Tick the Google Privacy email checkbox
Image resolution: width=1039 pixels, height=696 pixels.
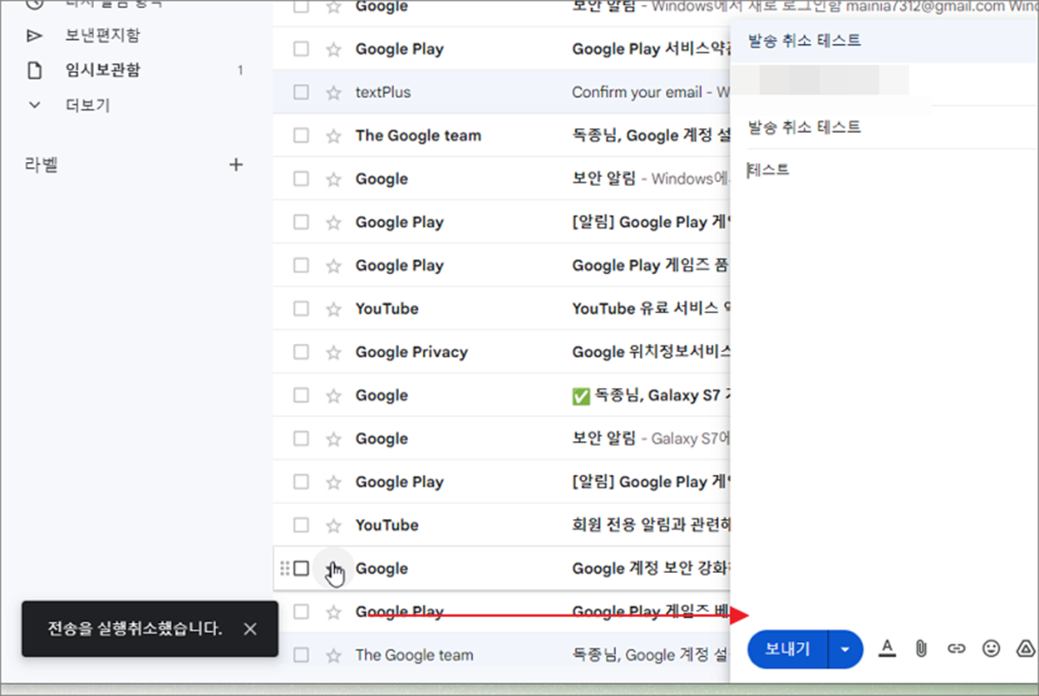pyautogui.click(x=301, y=352)
